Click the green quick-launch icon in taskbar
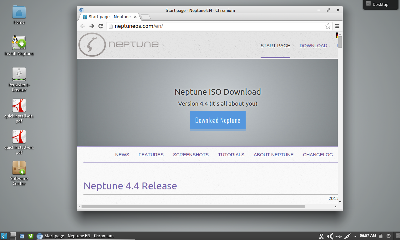Viewport: 400px width, 240px height. click(31, 236)
